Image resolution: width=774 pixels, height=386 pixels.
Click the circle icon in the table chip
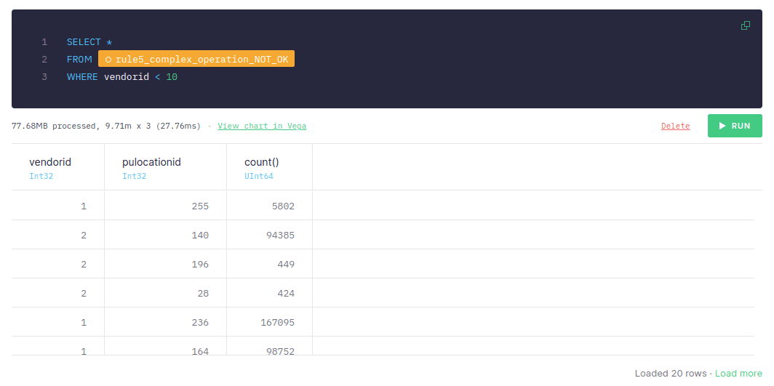[x=108, y=60]
